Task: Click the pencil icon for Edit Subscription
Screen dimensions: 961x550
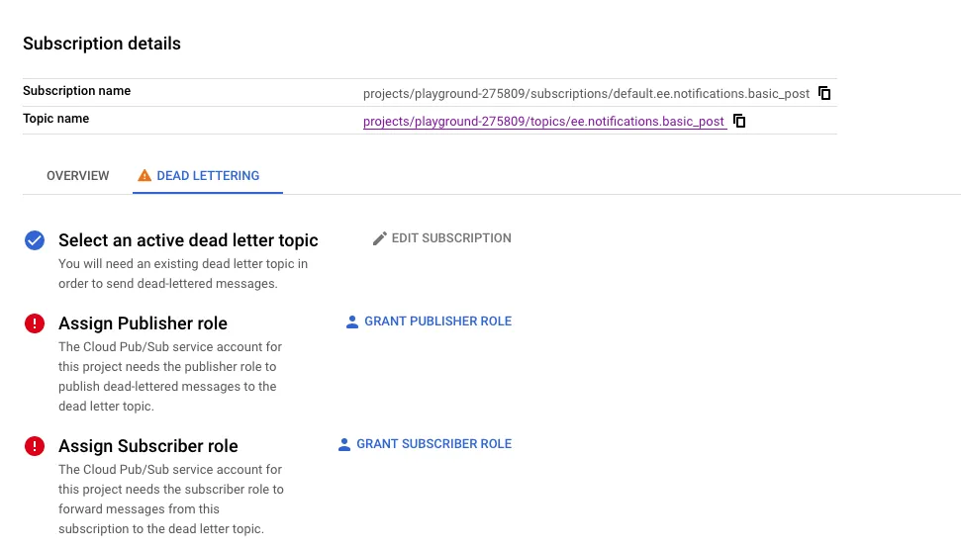Action: [x=379, y=238]
